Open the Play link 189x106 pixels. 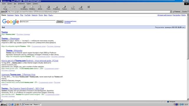pyautogui.click(x=22, y=15)
